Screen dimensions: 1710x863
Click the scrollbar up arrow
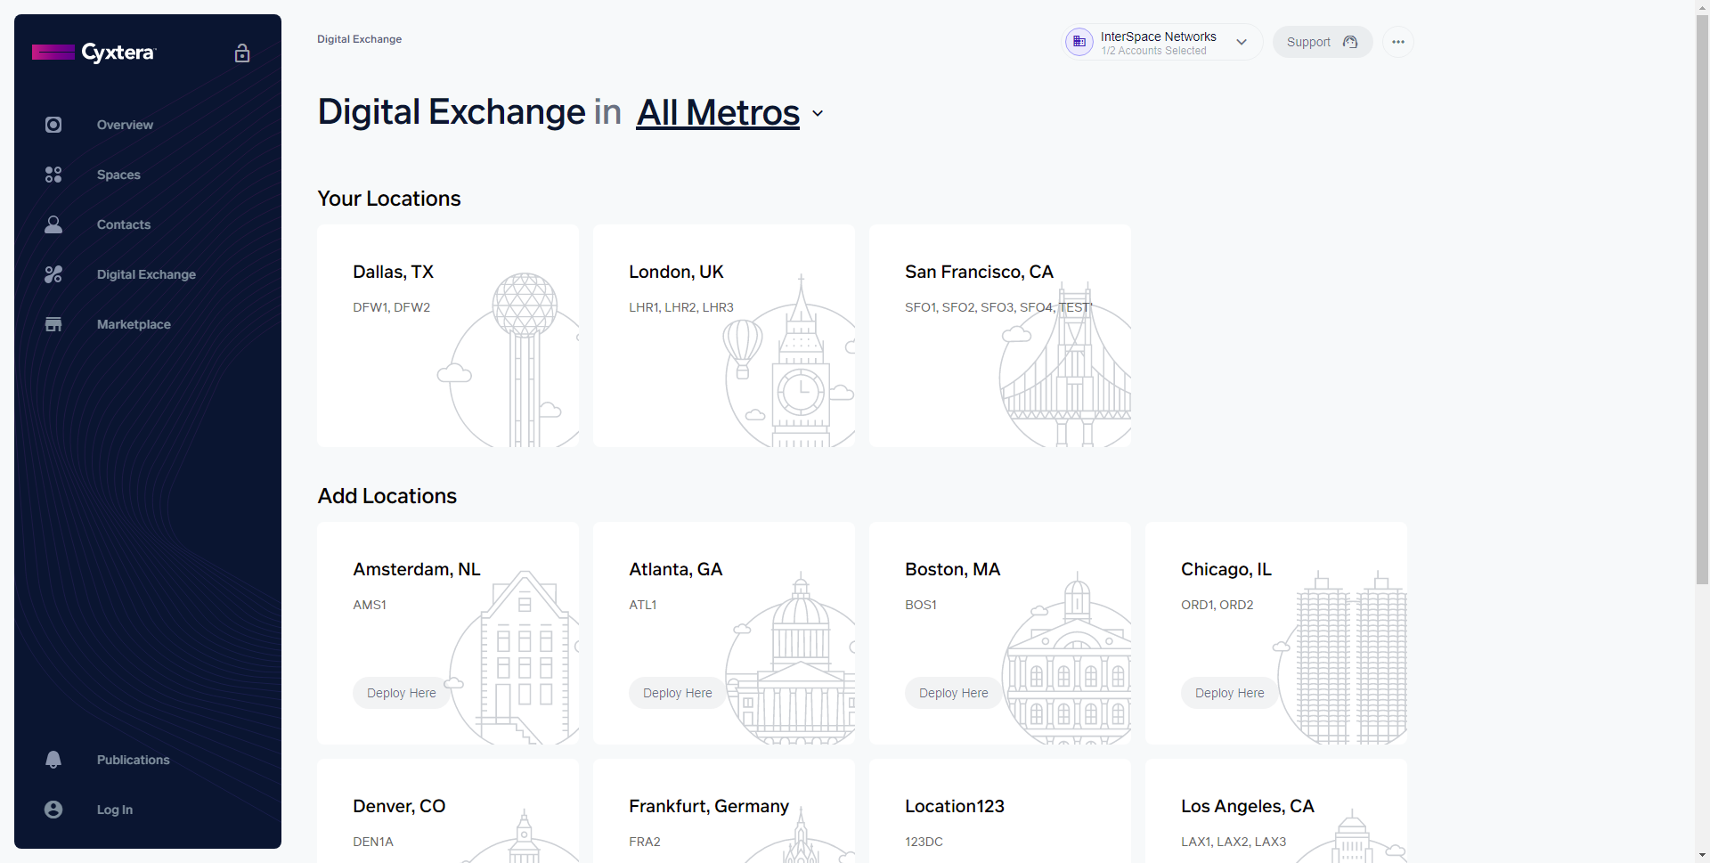pos(1702,7)
